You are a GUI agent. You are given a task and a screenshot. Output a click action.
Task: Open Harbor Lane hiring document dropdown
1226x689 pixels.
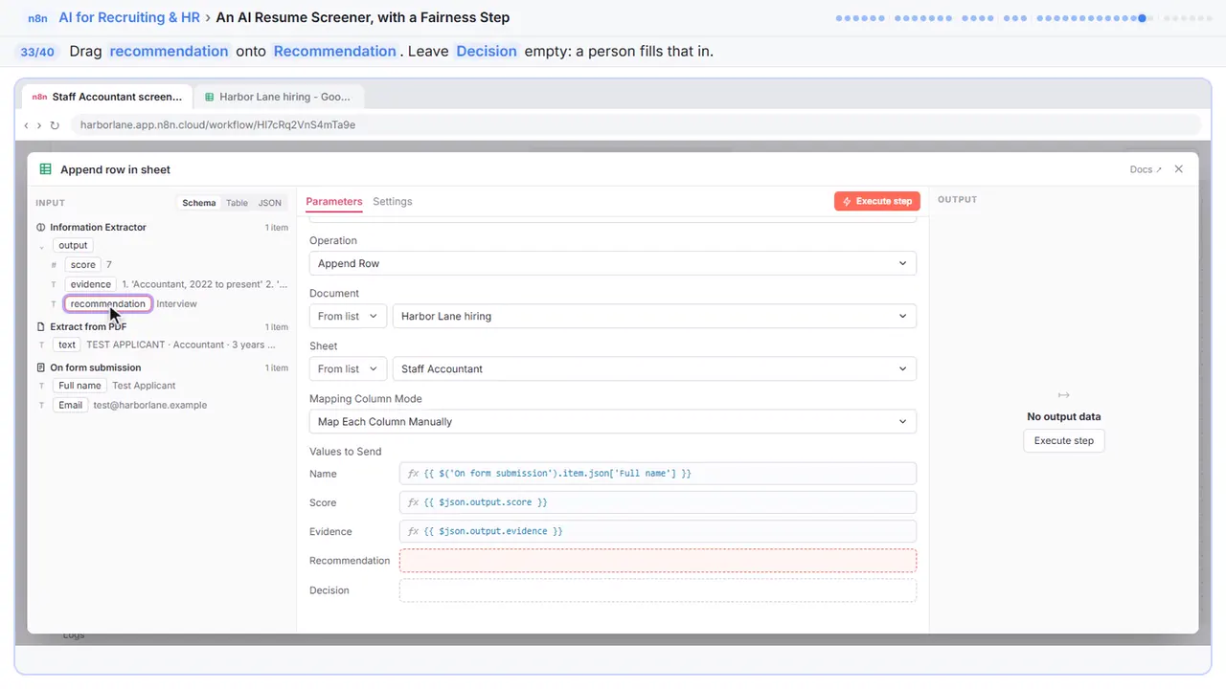[654, 316]
